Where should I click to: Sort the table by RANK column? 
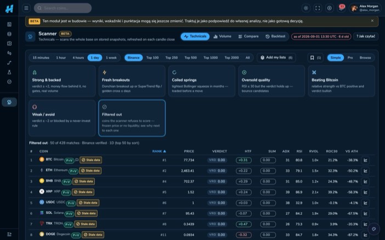click(159, 151)
